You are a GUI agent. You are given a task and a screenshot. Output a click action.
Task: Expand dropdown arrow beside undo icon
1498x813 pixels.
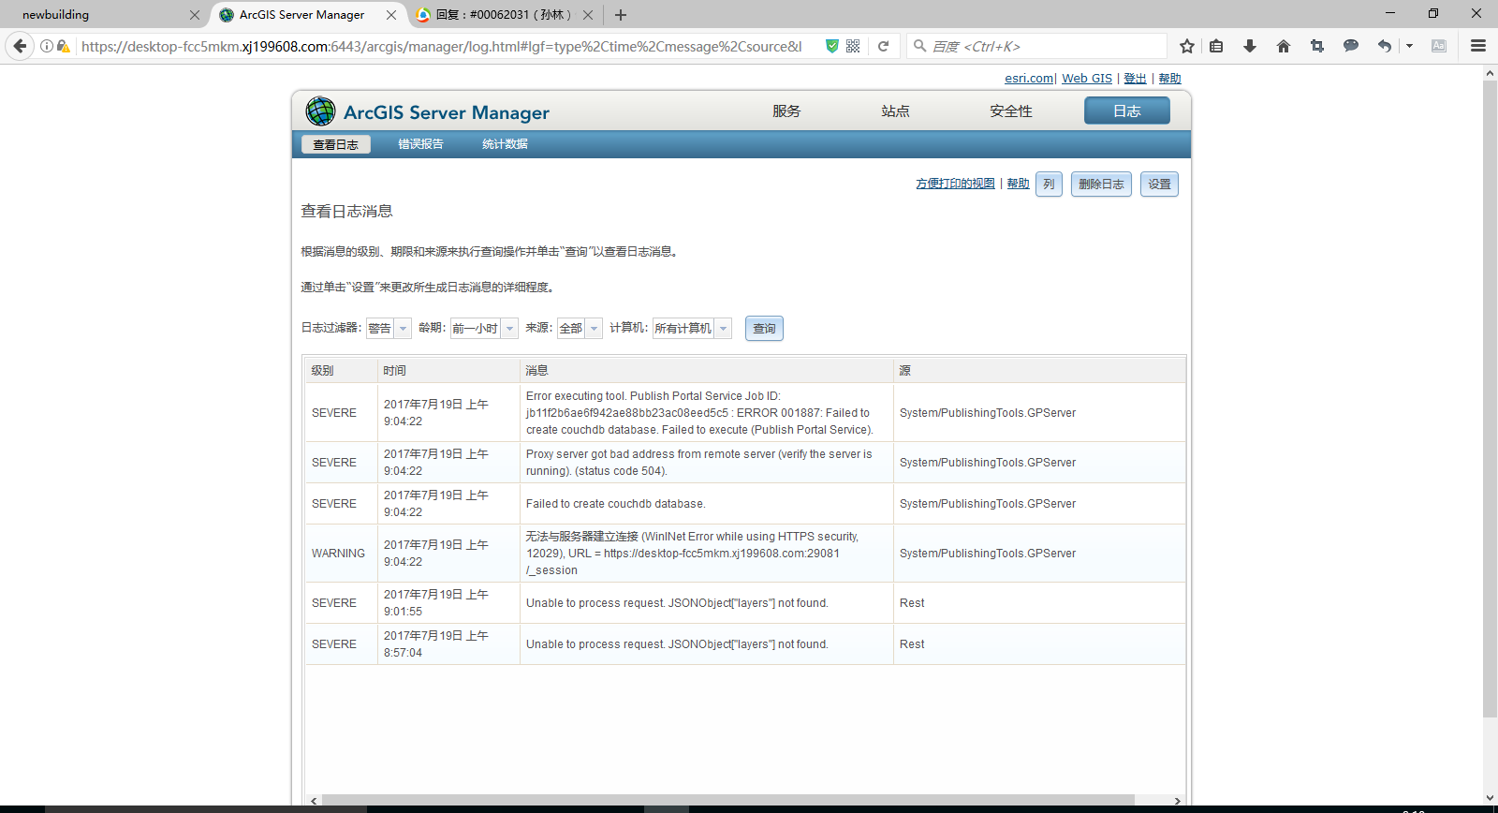point(1409,46)
